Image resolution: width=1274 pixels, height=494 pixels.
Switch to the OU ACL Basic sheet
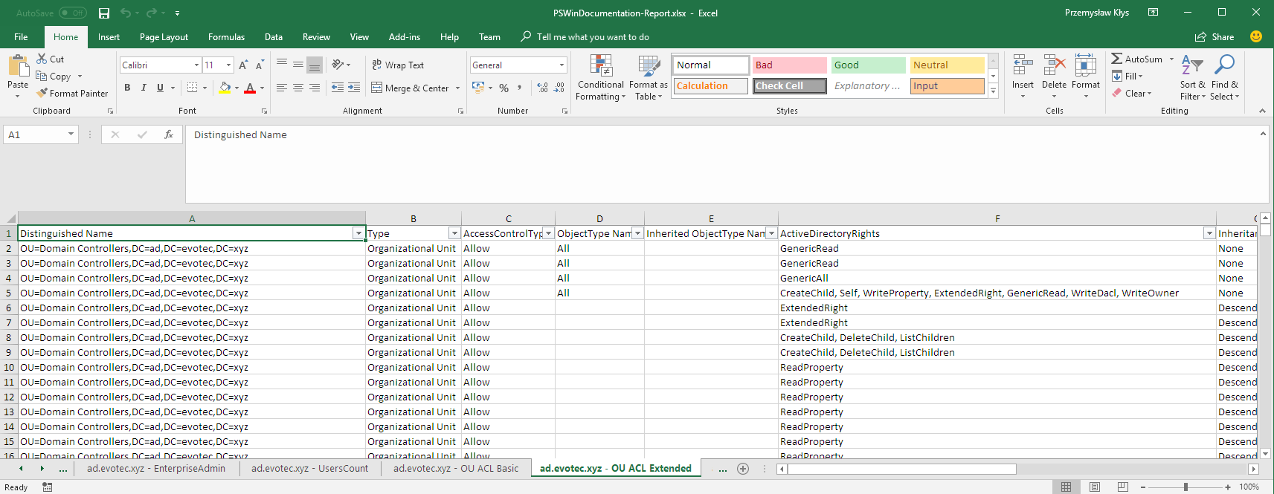point(455,469)
